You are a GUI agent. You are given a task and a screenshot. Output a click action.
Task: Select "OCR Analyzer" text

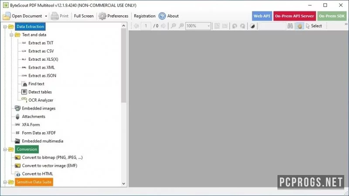click(41, 100)
